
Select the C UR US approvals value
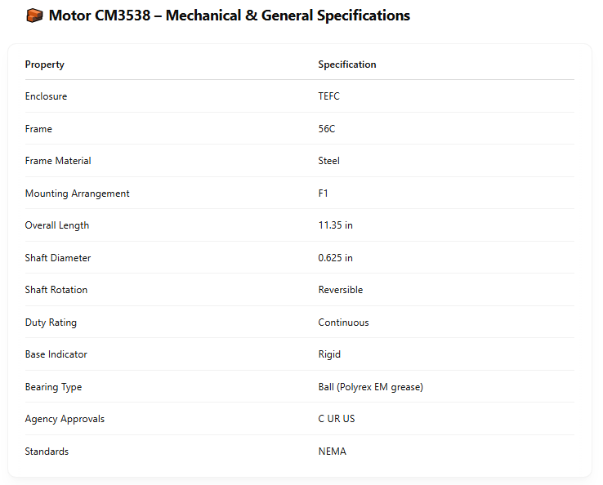(x=337, y=419)
